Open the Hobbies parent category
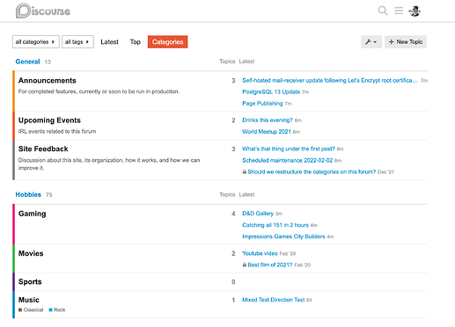The width and height of the screenshot is (455, 327). point(28,194)
